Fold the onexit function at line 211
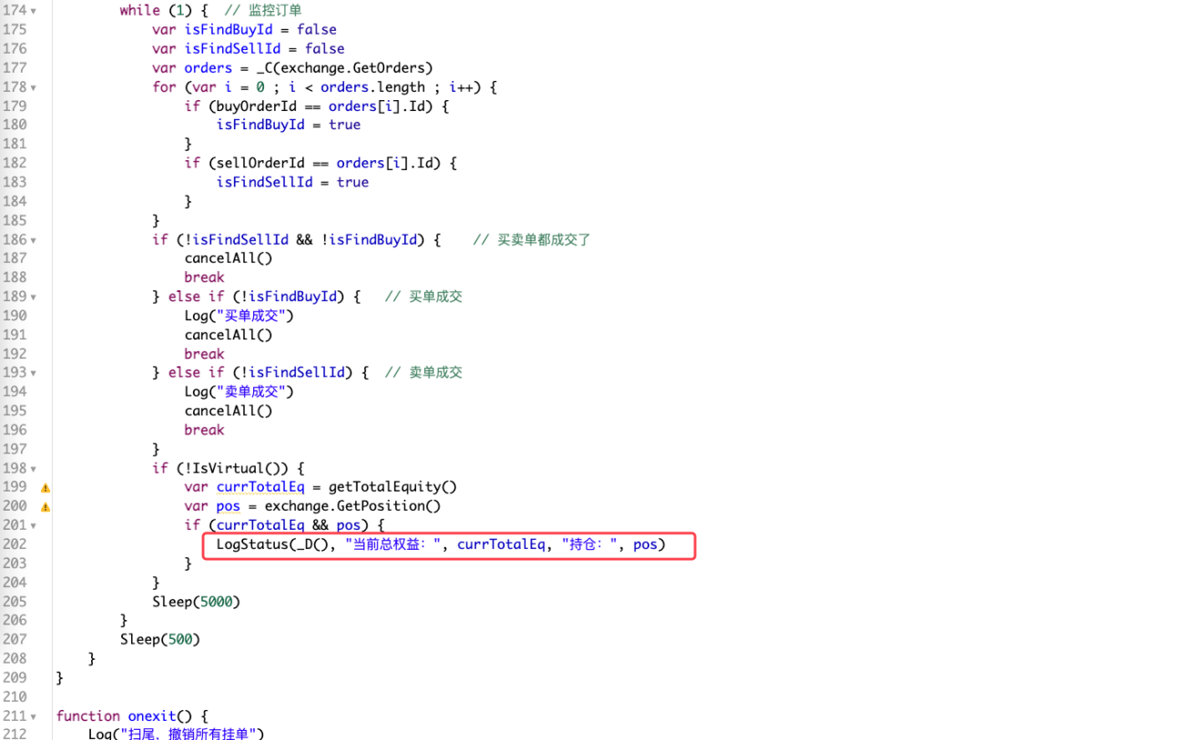Image resolution: width=1184 pixels, height=740 pixels. 34,716
